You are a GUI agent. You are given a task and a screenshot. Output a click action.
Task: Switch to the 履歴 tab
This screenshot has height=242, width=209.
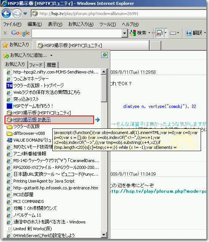(51, 65)
